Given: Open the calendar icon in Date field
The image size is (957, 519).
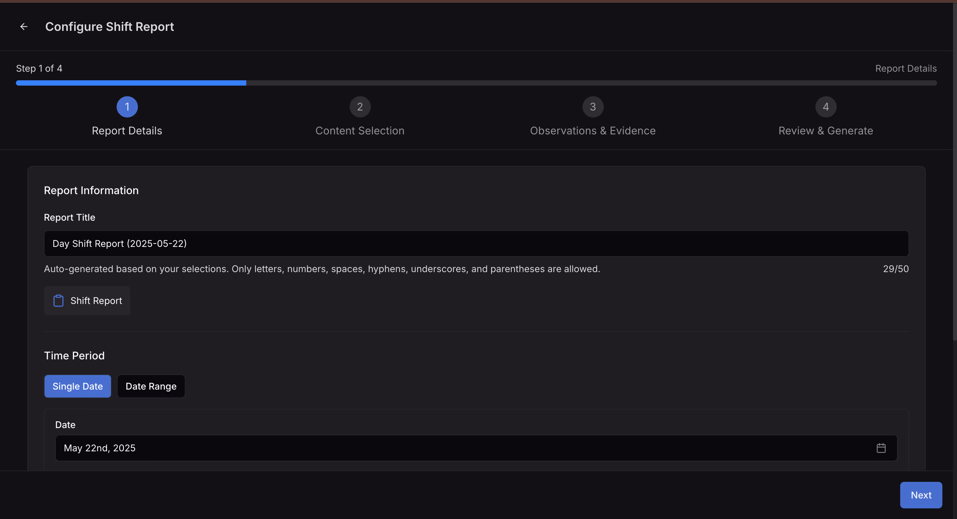Looking at the screenshot, I should 881,448.
